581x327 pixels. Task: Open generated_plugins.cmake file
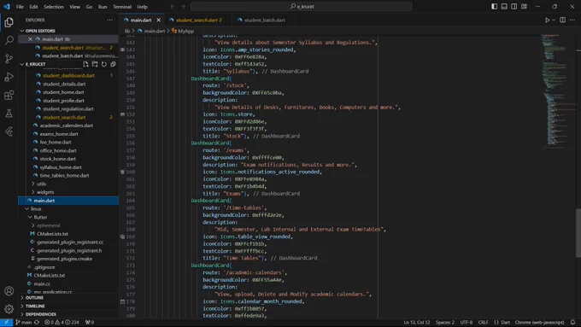[64, 259]
